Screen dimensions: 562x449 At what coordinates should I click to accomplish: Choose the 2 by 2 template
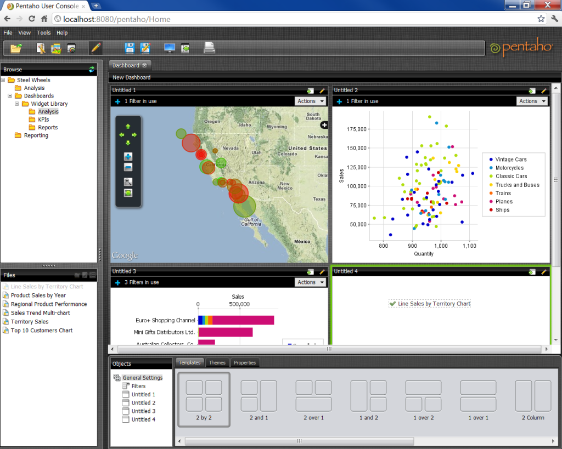pos(204,400)
